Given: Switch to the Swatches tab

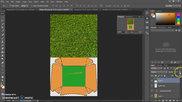Looking at the screenshot, I should coord(159,11).
